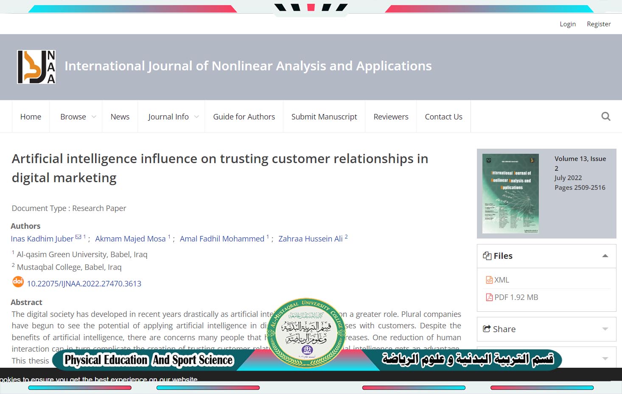Image resolution: width=622 pixels, height=394 pixels.
Task: Click the Files panel icon
Action: 487,256
